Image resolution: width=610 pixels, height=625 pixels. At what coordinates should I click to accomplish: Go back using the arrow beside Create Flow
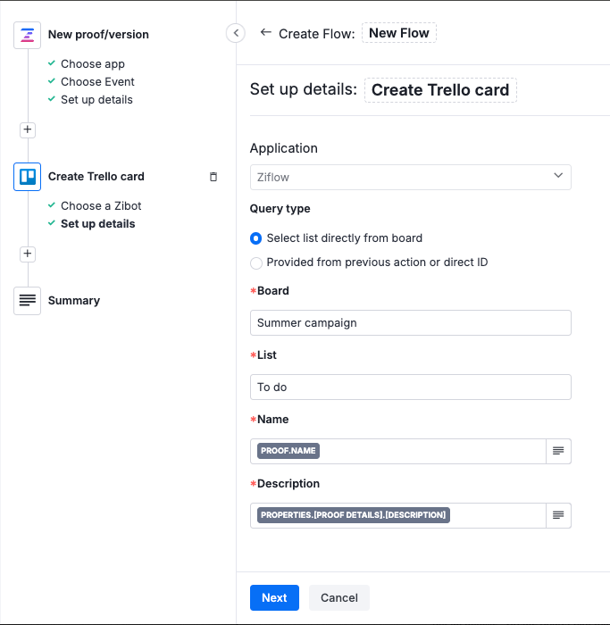pyautogui.click(x=265, y=33)
